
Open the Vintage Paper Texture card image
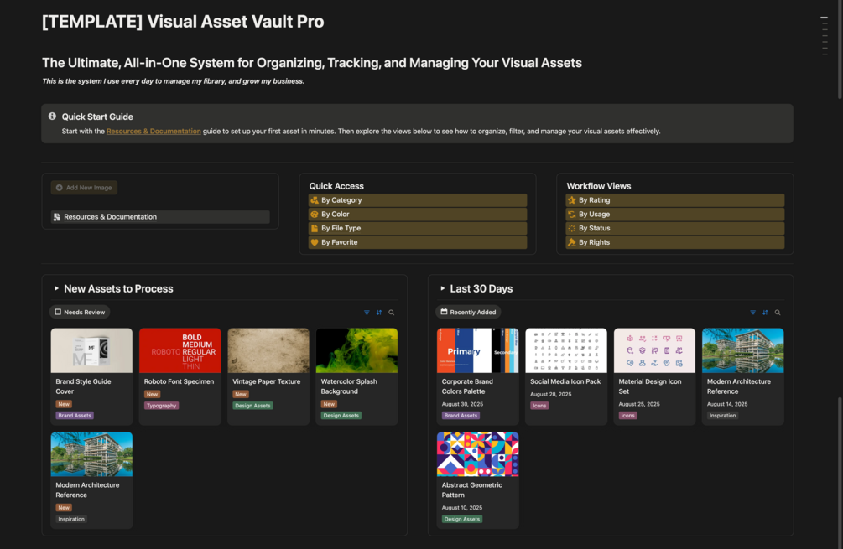coord(268,350)
